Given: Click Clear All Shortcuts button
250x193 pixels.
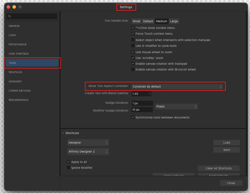Looking at the screenshot, I should [x=218, y=168].
